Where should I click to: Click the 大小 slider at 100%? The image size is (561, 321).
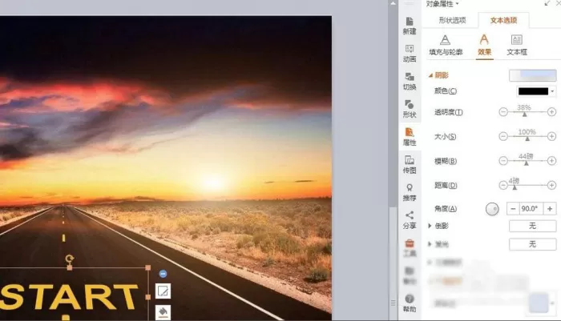pyautogui.click(x=527, y=137)
